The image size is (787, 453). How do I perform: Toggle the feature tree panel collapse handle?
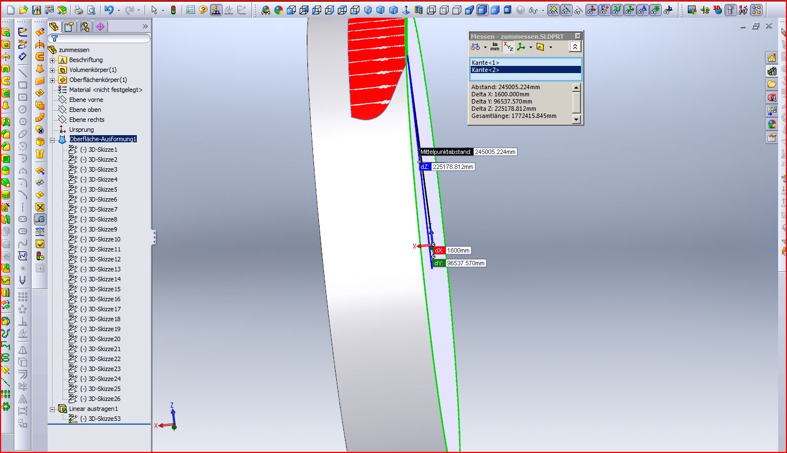pos(154,238)
